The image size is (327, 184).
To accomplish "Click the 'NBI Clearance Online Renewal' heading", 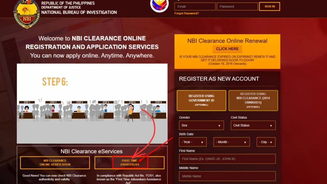I will click(227, 41).
